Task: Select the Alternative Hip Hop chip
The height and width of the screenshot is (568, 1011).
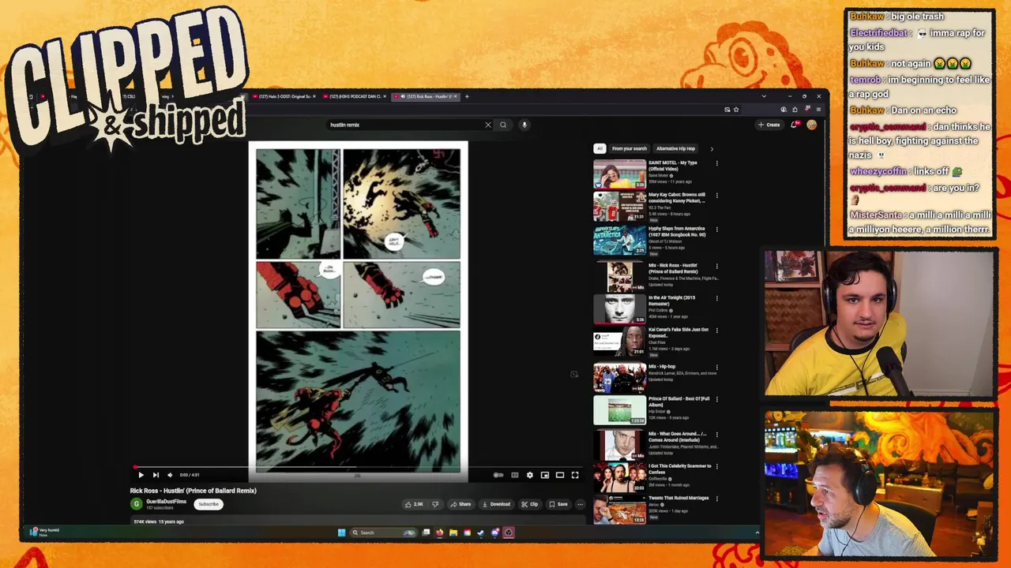Action: pos(676,148)
